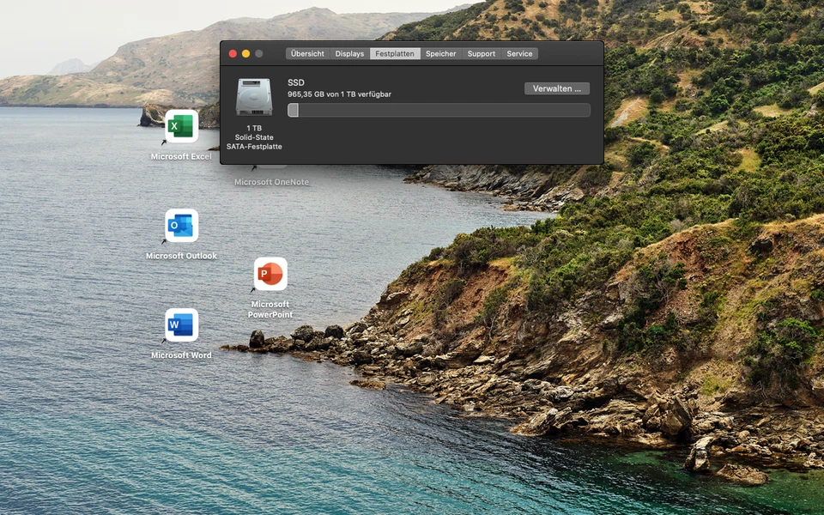Select the Microsoft Word icon label
Viewport: 824px width, 515px height.
[181, 355]
